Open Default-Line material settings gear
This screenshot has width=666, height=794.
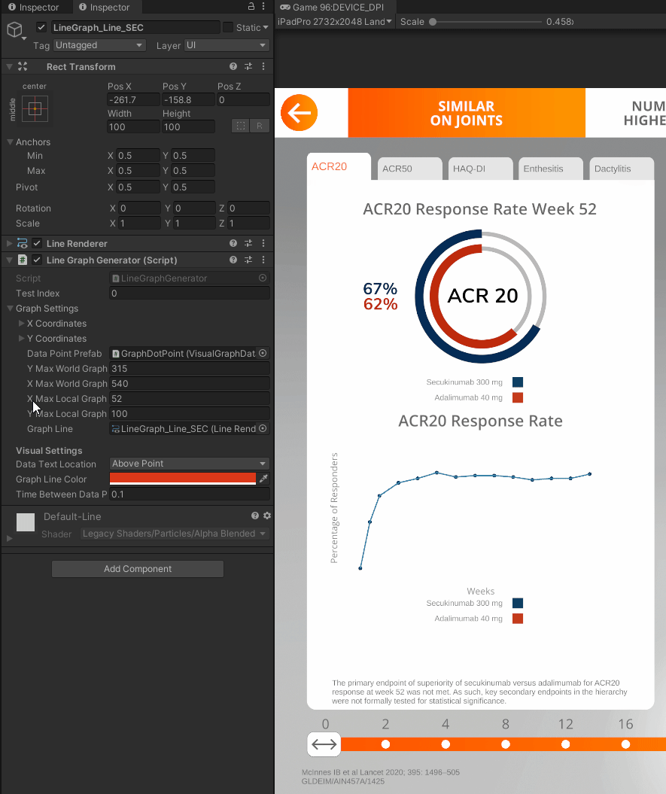[x=267, y=516]
